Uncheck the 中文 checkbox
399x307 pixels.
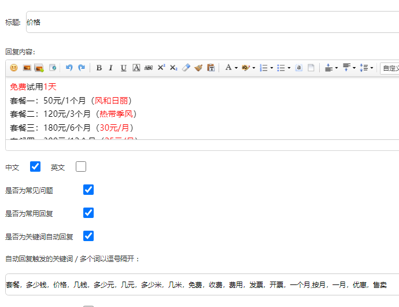point(35,167)
